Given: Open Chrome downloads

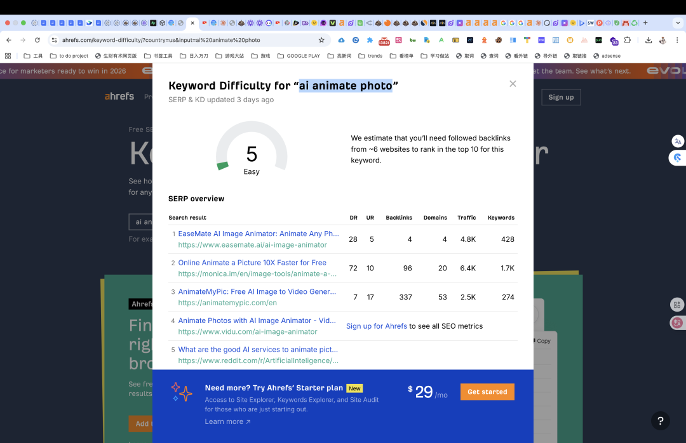Looking at the screenshot, I should point(649,40).
